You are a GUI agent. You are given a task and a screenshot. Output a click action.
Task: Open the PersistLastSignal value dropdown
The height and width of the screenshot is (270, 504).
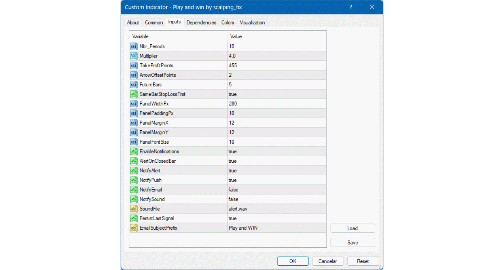(276, 218)
